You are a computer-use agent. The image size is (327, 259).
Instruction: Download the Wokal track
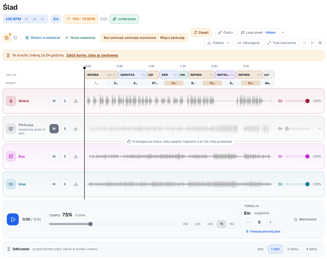tap(76, 101)
